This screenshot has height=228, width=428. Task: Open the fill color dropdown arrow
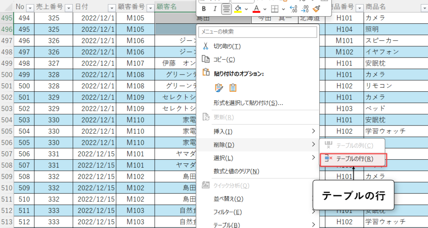(x=246, y=9)
